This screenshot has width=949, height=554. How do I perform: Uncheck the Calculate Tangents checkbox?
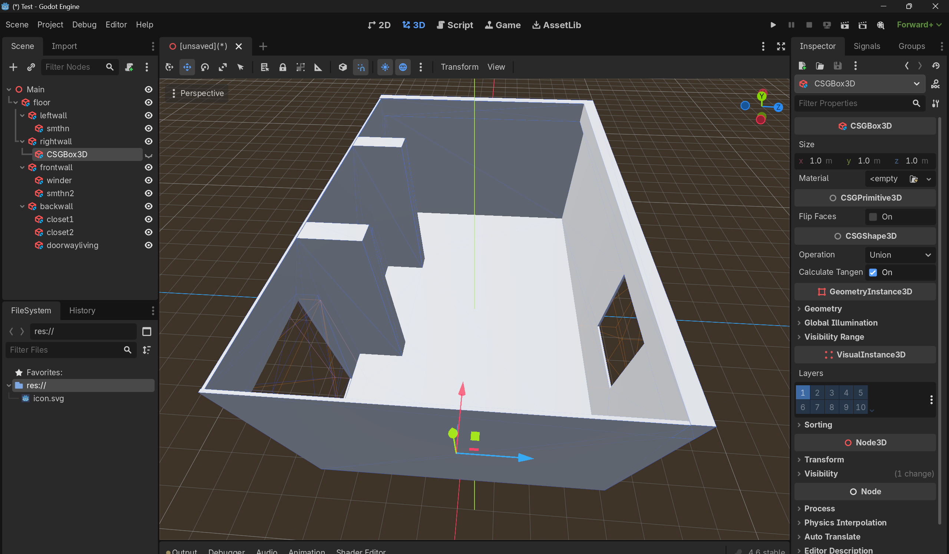(873, 272)
